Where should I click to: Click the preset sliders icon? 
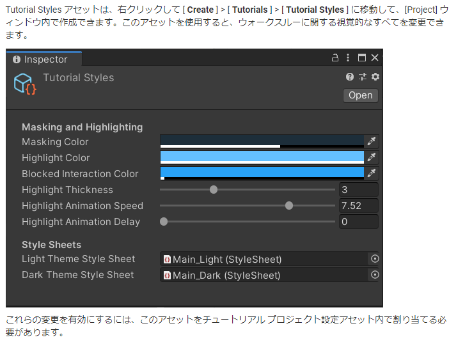(x=363, y=77)
